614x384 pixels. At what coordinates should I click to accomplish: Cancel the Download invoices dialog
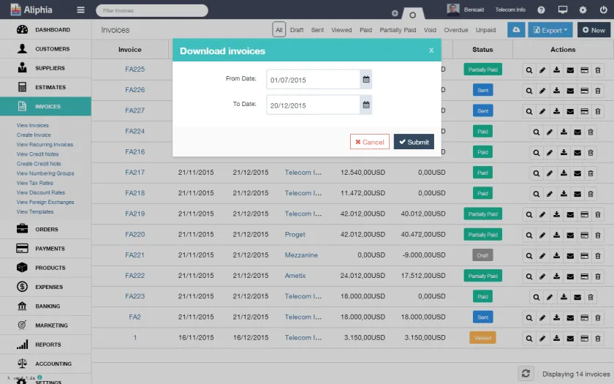click(370, 142)
